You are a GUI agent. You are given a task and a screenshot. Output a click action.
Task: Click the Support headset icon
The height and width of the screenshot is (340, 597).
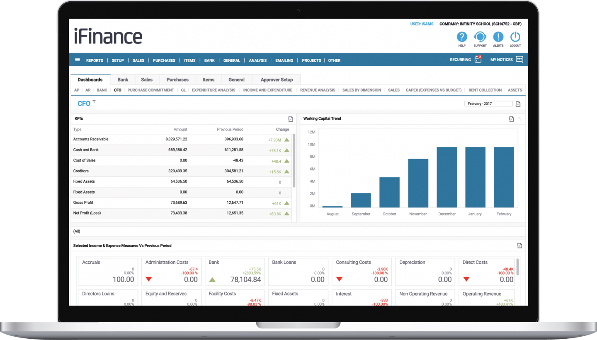point(480,37)
